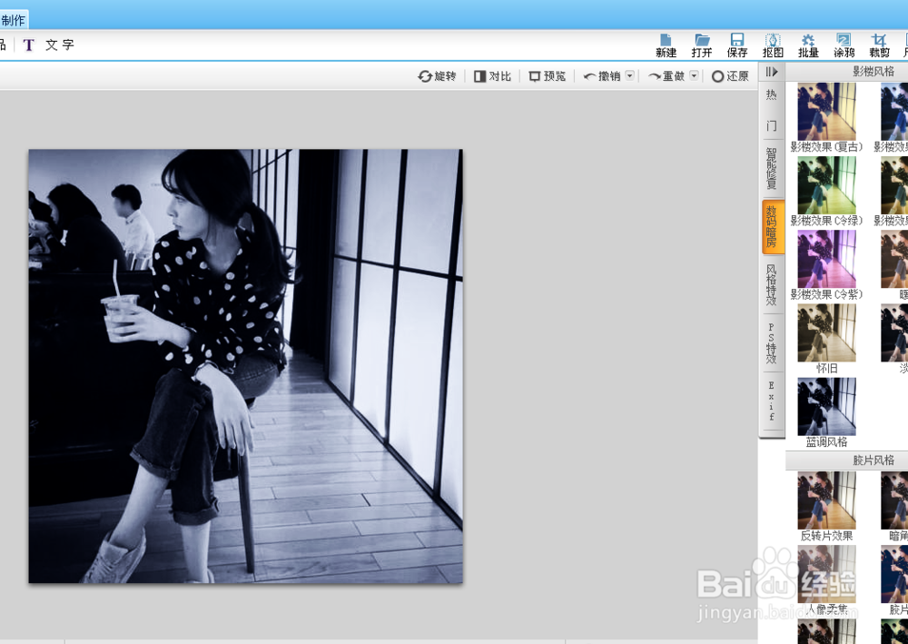Viewport: 908px width, 644px height.
Task: Select the 涂鸦 (Doodle) tool icon
Action: coord(844,45)
